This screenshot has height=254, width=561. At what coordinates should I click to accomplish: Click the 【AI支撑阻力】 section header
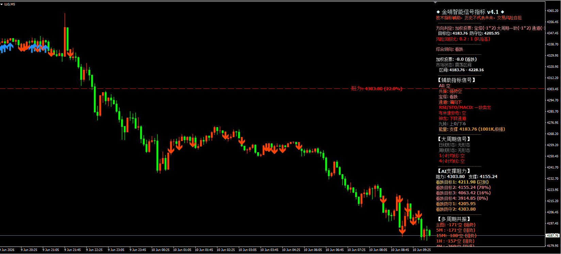click(455, 171)
